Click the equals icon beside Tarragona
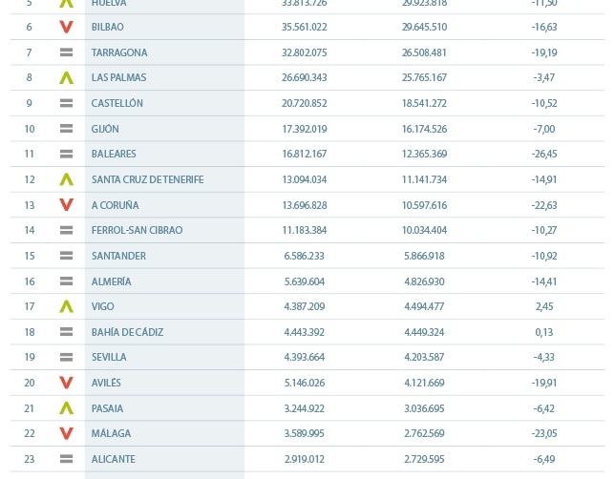This screenshot has width=615, height=479. coord(67,52)
